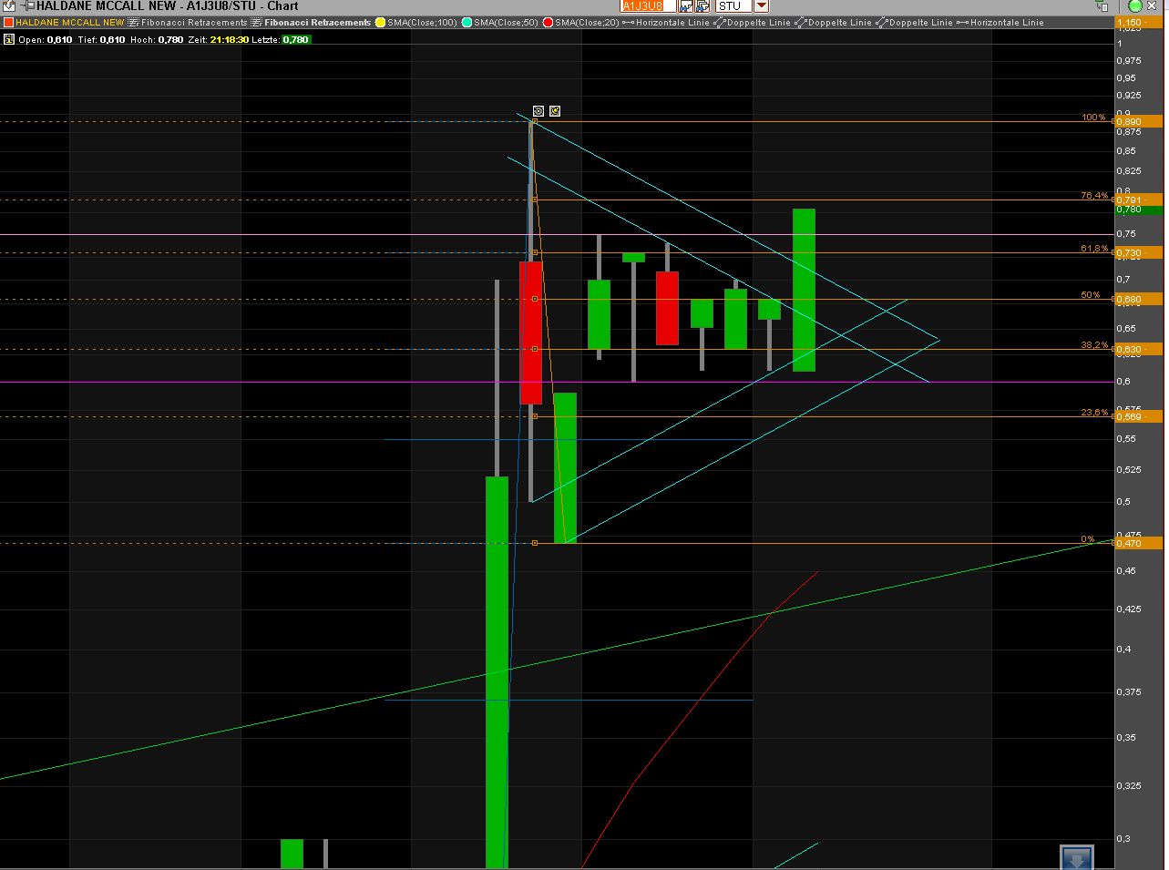1169x870 pixels.
Task: Click the first search icon right of A1J3U8 field
Action: click(x=685, y=6)
